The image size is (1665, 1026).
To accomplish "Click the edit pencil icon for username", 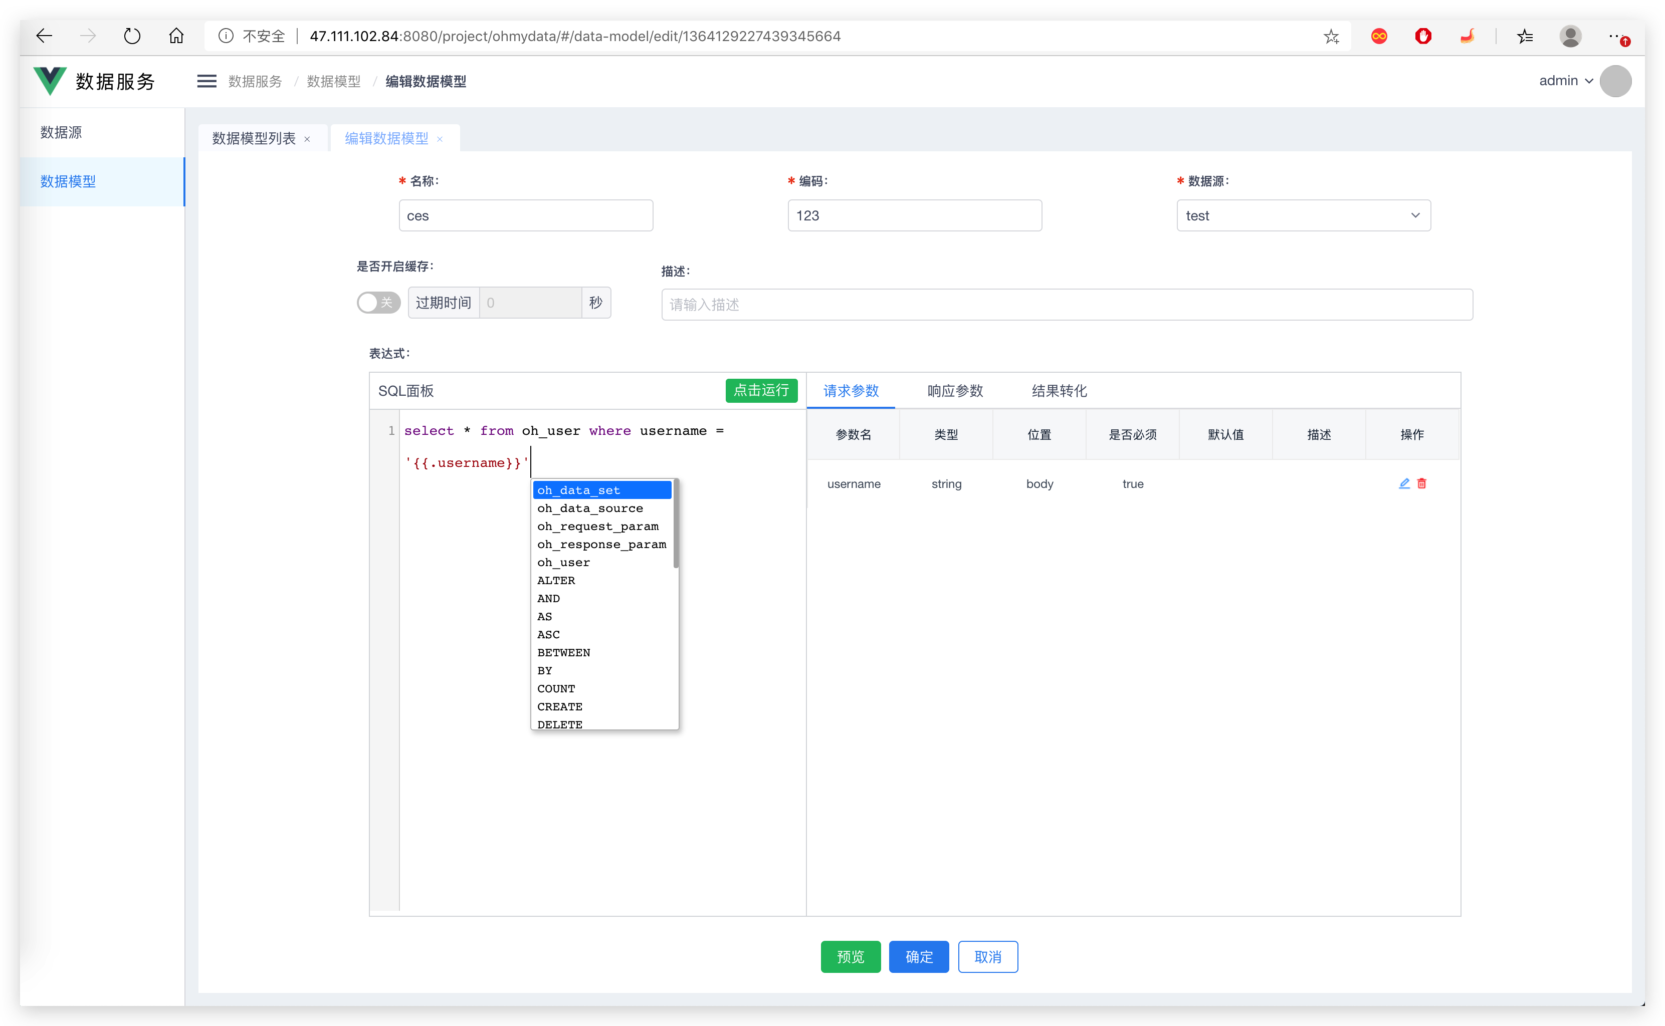I will [x=1404, y=484].
